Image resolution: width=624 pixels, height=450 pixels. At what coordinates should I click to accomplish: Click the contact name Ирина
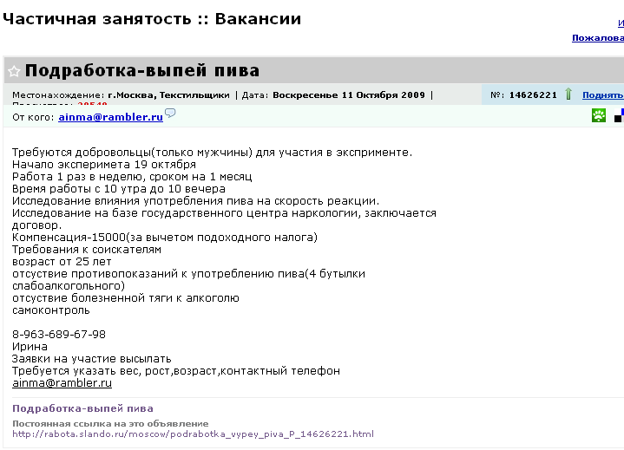pyautogui.click(x=30, y=347)
